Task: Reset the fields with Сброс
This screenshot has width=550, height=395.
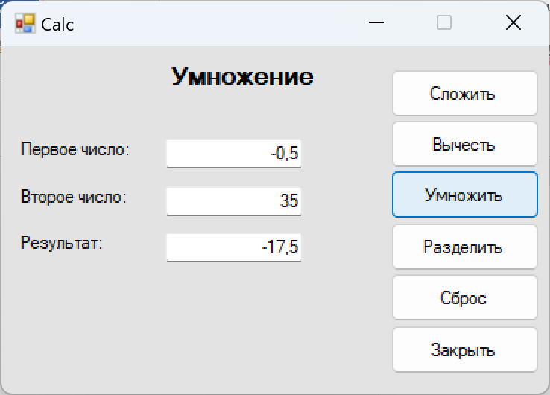Action: pos(465,297)
